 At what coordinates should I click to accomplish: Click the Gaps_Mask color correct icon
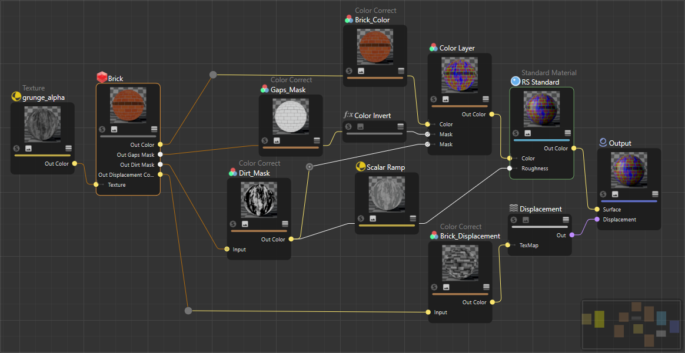[x=265, y=90]
